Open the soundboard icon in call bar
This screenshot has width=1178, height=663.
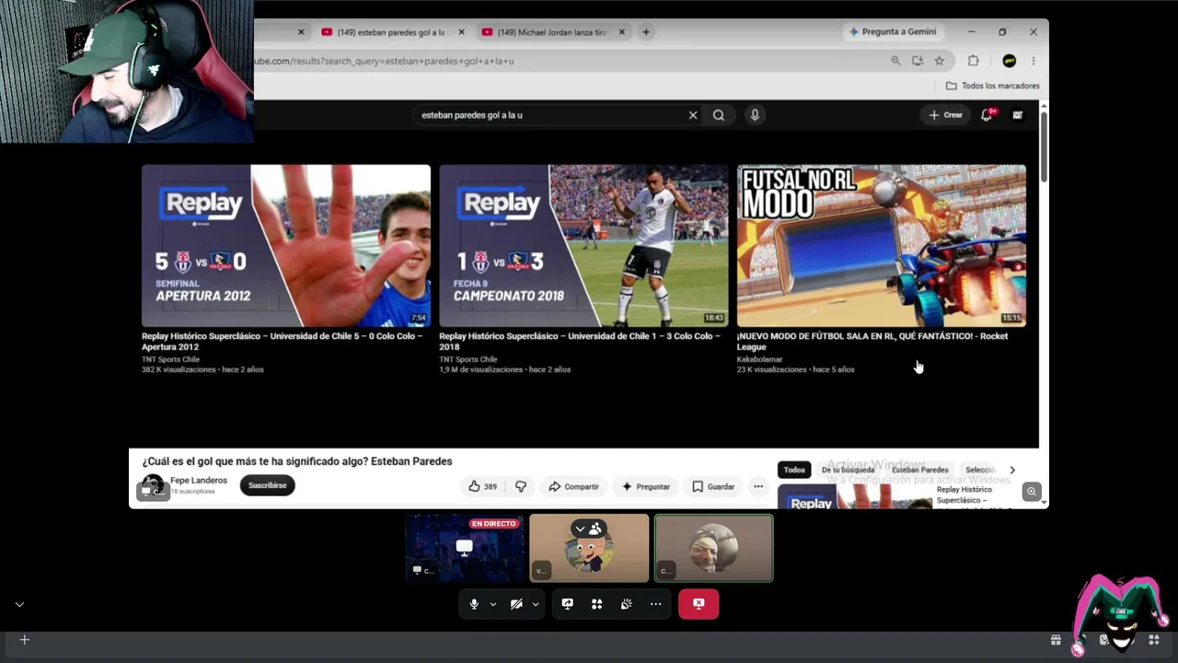(627, 604)
